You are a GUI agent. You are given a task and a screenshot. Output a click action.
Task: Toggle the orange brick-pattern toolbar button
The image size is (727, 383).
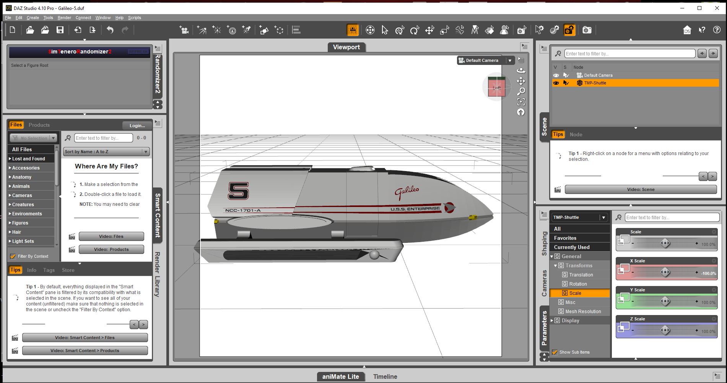pos(353,30)
